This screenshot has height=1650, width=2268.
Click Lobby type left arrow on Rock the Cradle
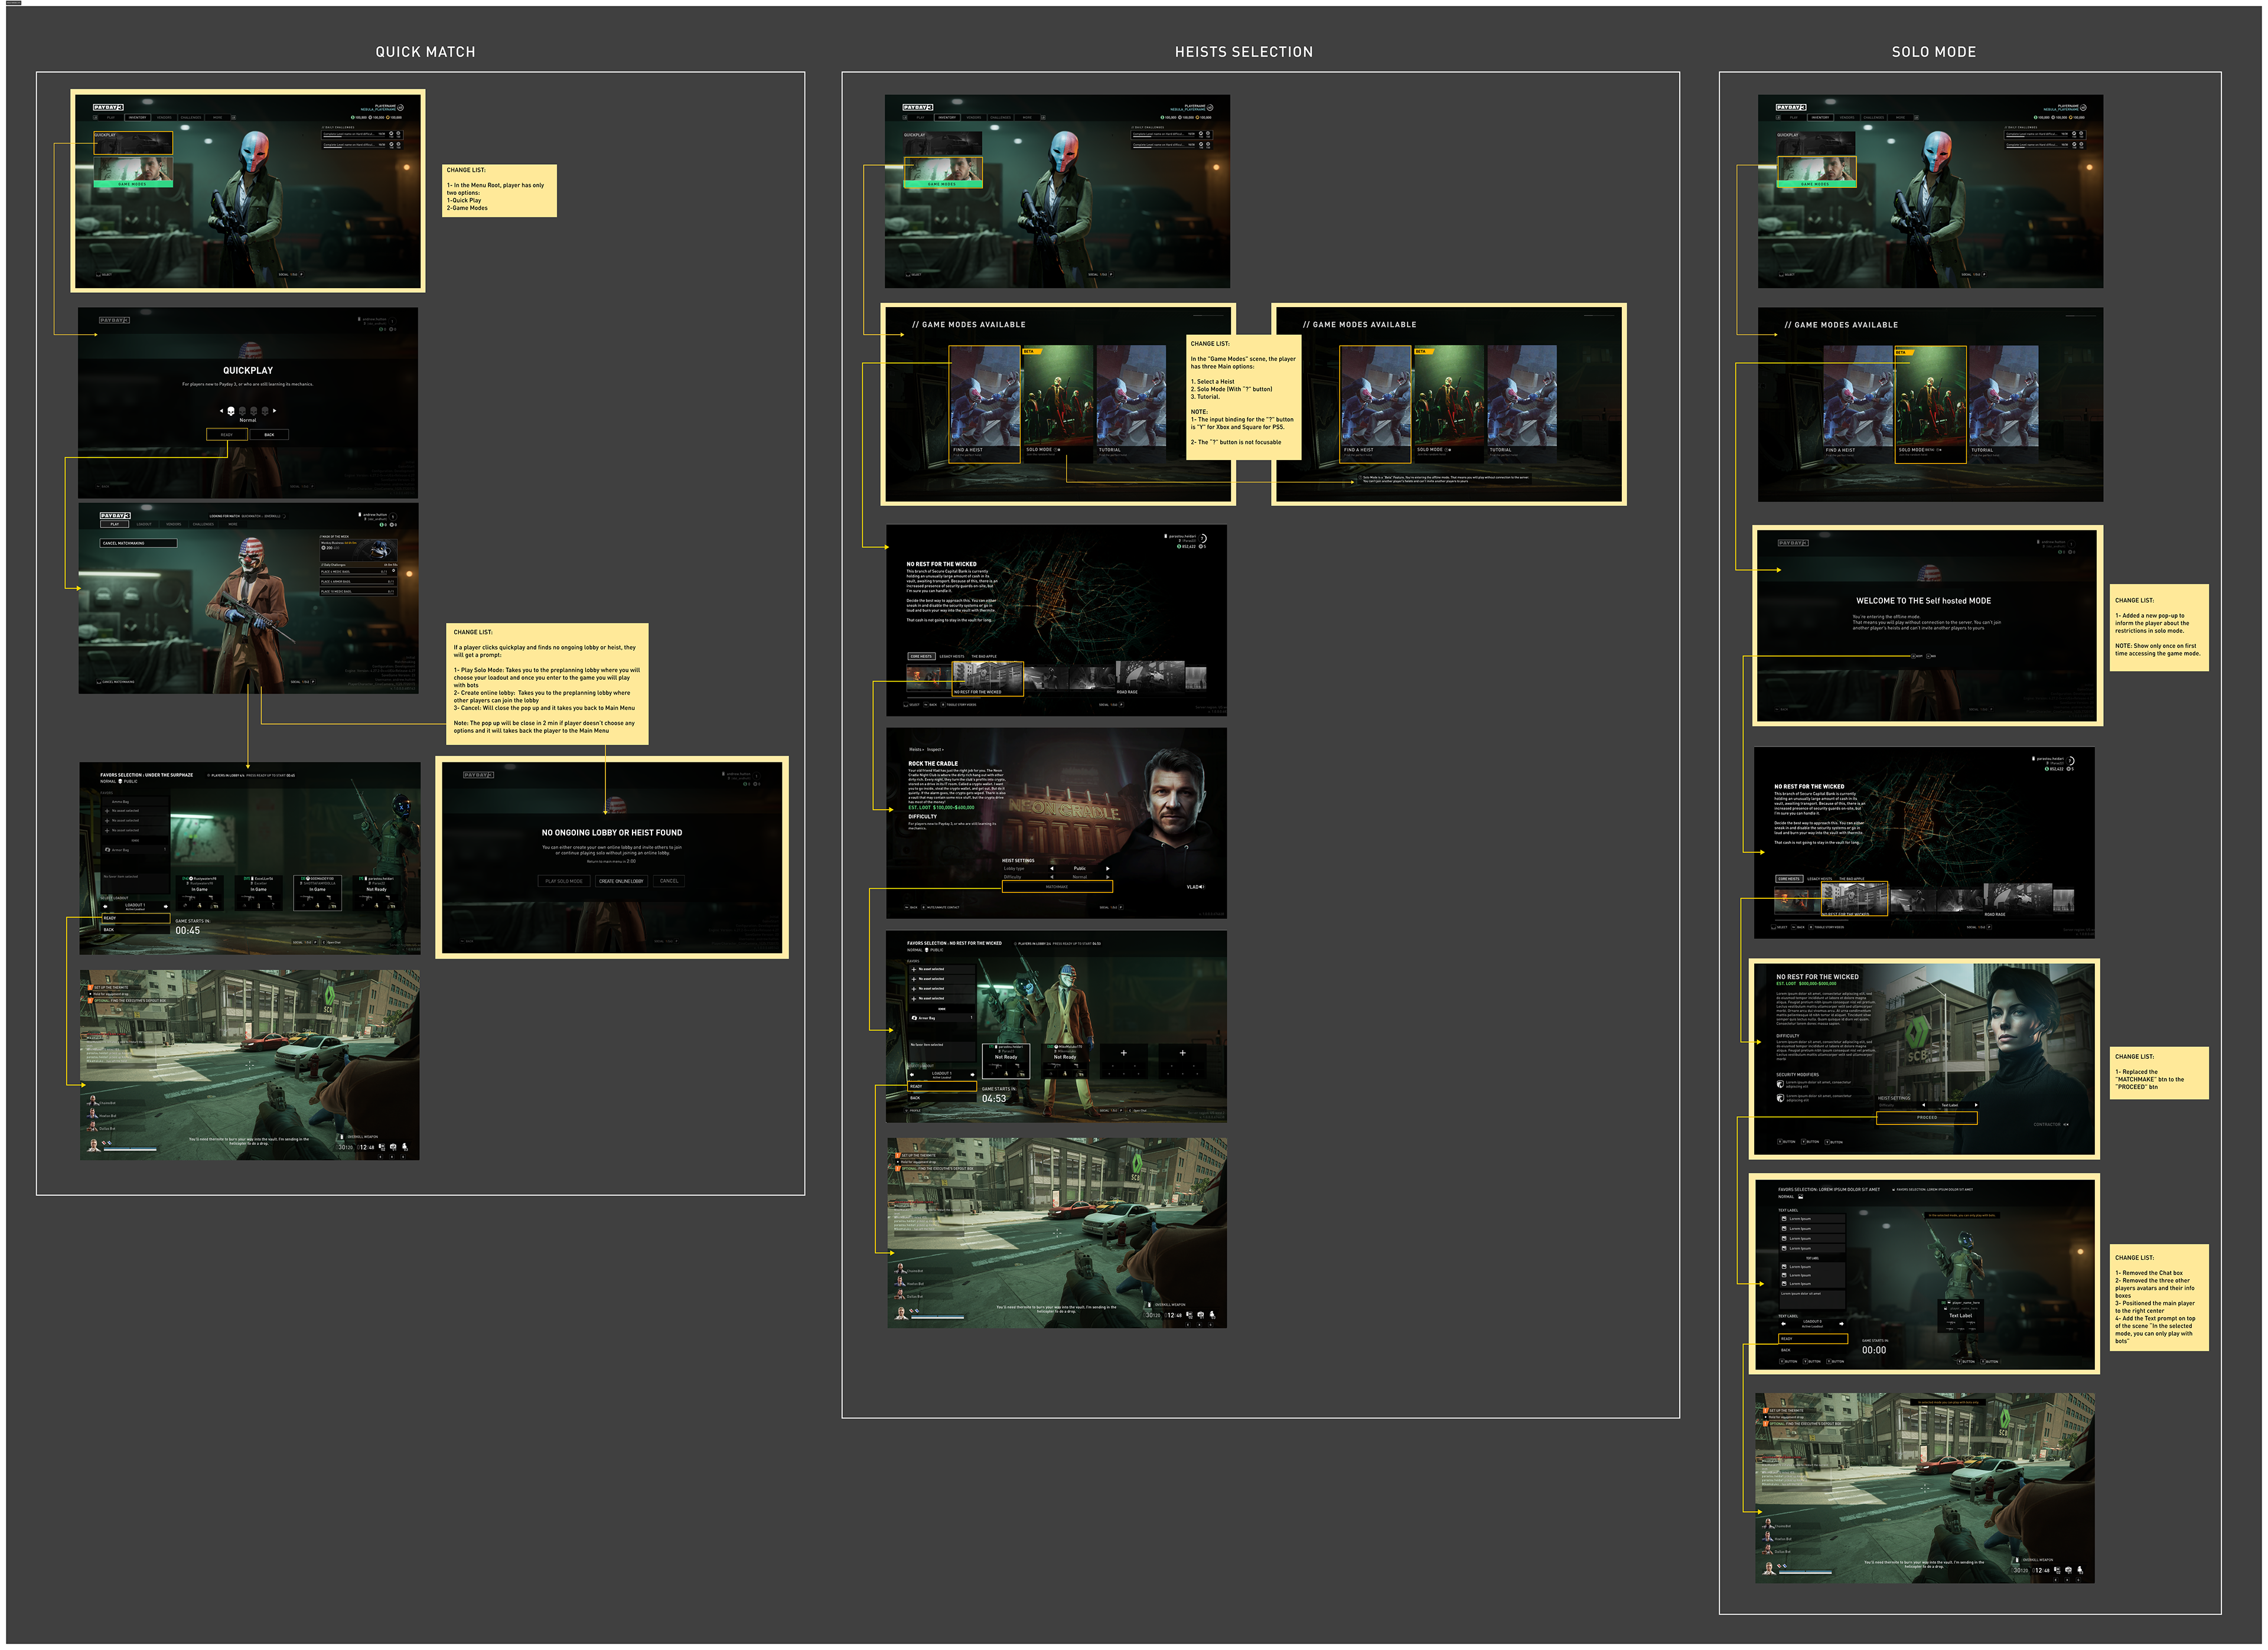coord(1052,868)
